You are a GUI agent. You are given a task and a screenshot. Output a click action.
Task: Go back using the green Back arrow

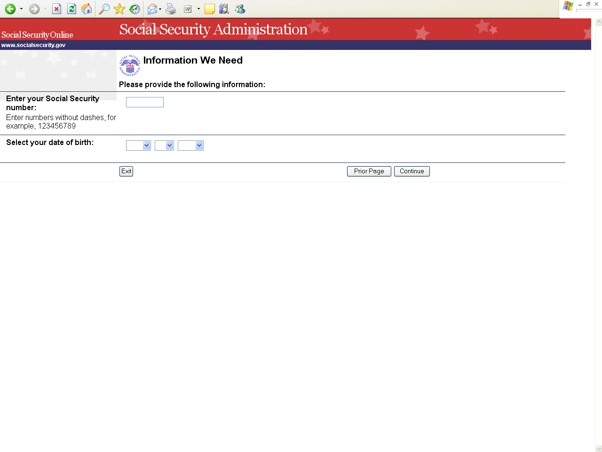10,9
